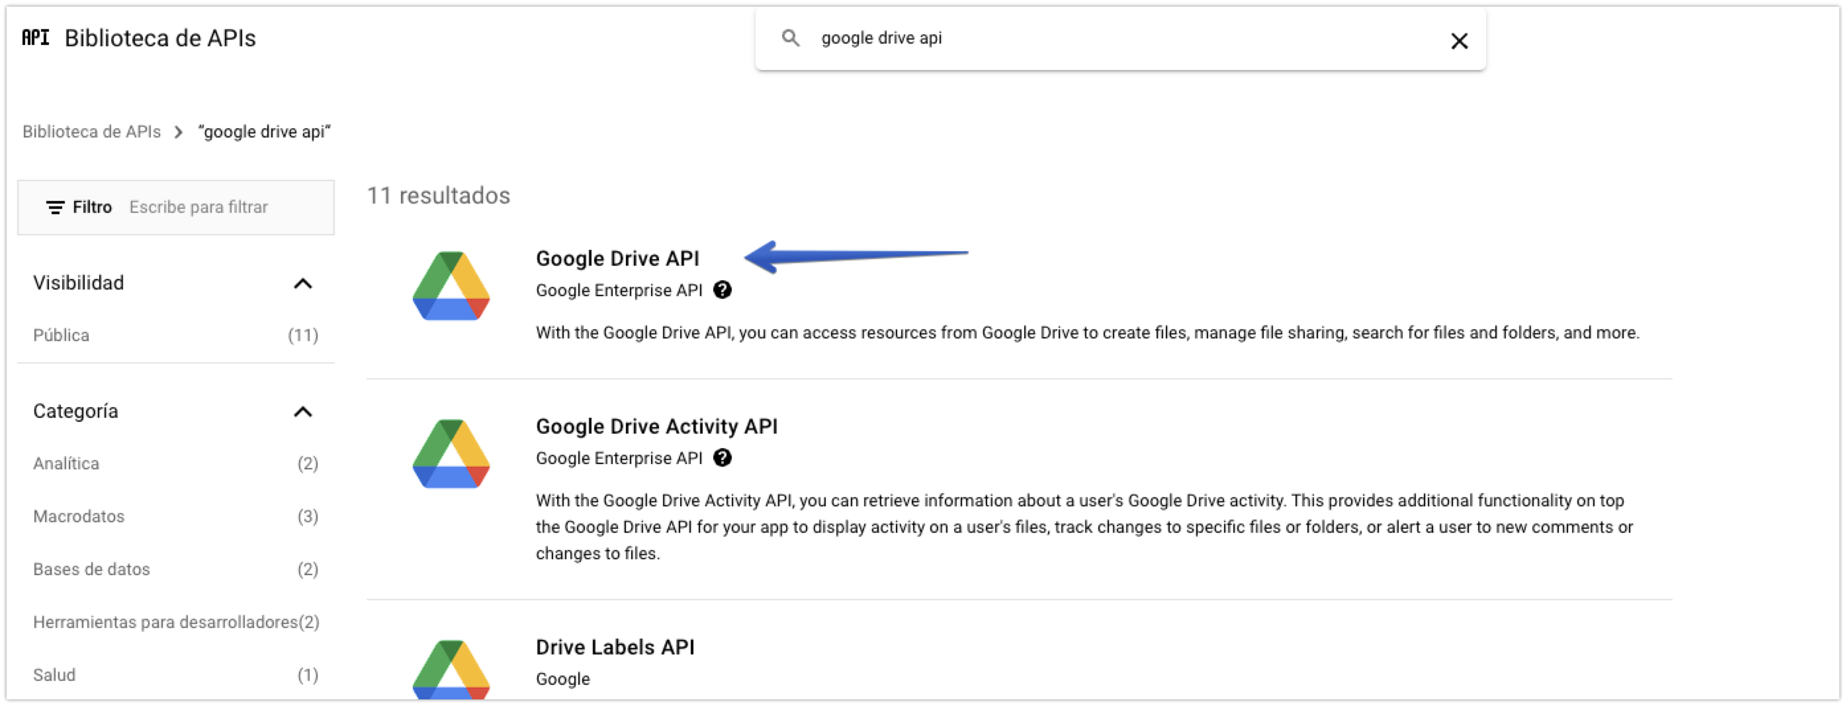The height and width of the screenshot is (706, 1846).
Task: Click the Google Drive Activity API logo
Action: click(451, 454)
